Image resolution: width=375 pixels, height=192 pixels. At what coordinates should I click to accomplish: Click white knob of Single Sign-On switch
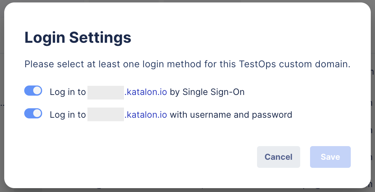tap(37, 91)
